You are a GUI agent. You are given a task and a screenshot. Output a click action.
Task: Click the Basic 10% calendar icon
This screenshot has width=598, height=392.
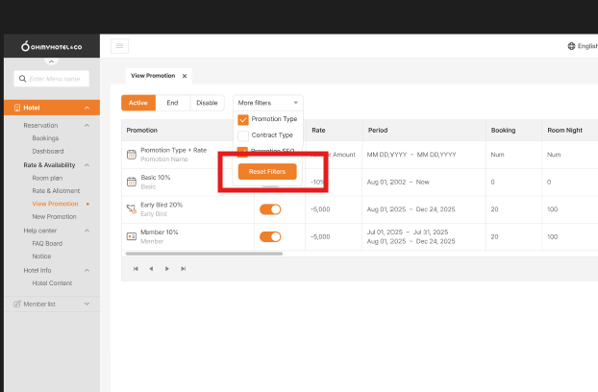(x=132, y=182)
